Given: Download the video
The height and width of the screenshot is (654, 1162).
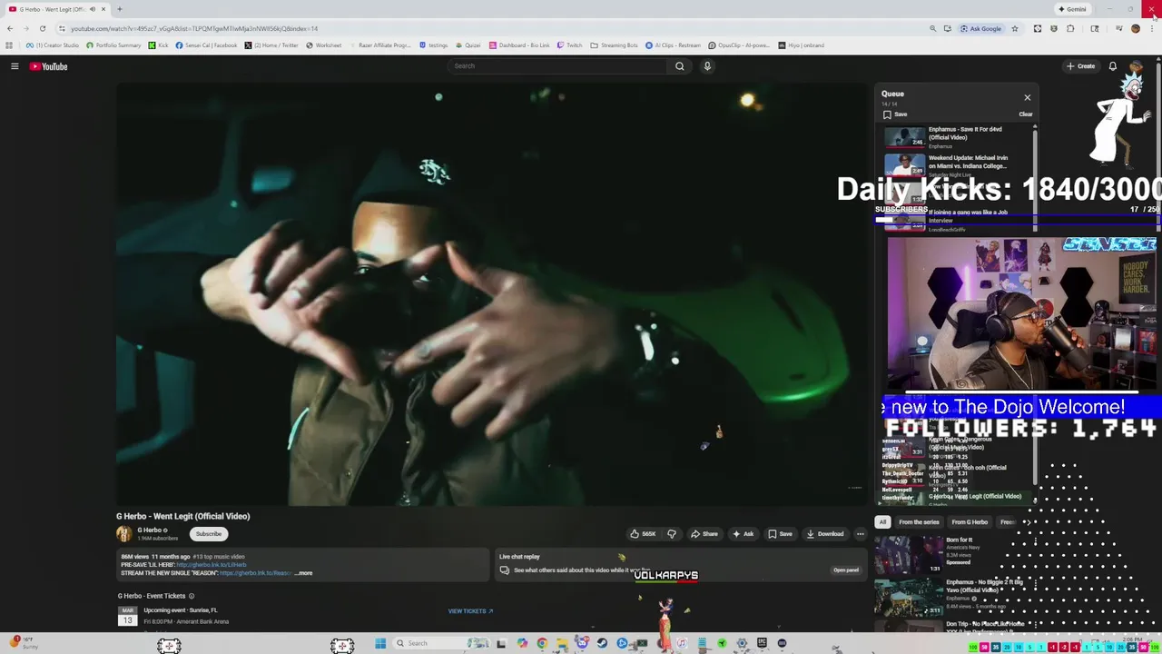Looking at the screenshot, I should pos(824,534).
